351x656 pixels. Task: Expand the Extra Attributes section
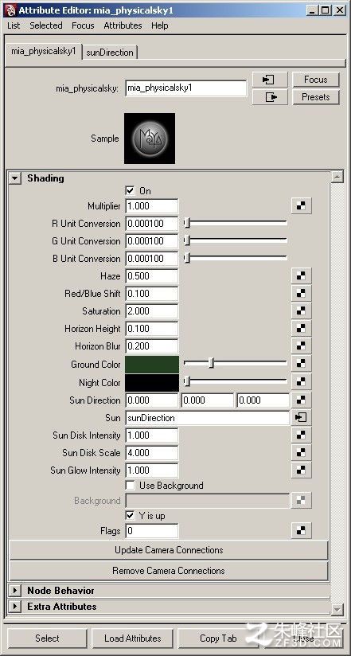tap(15, 607)
